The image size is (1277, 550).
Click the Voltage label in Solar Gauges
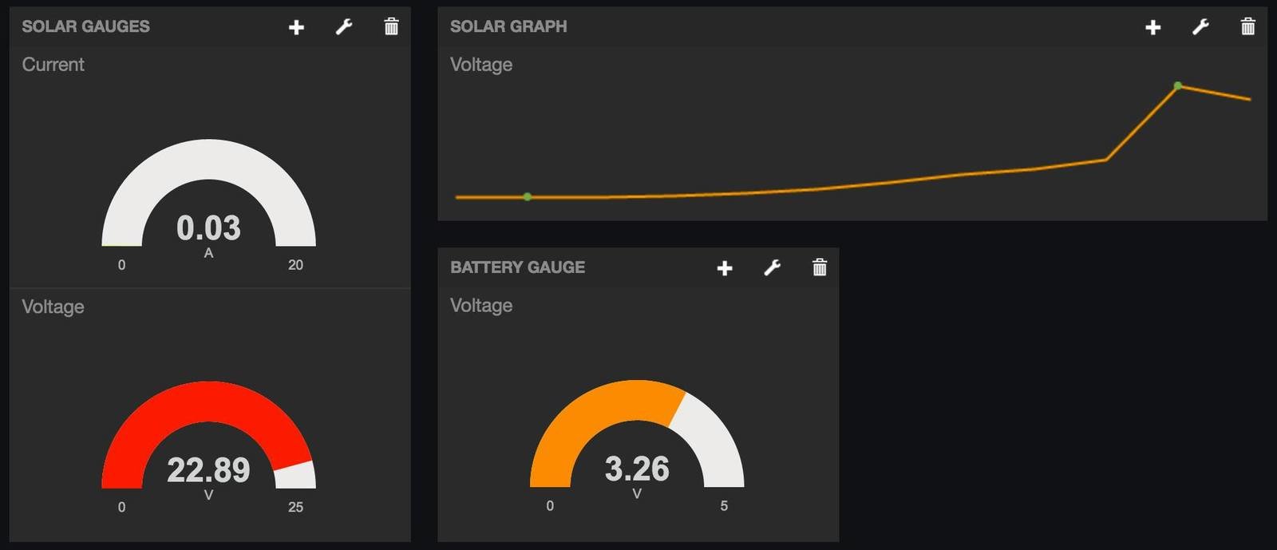point(53,307)
